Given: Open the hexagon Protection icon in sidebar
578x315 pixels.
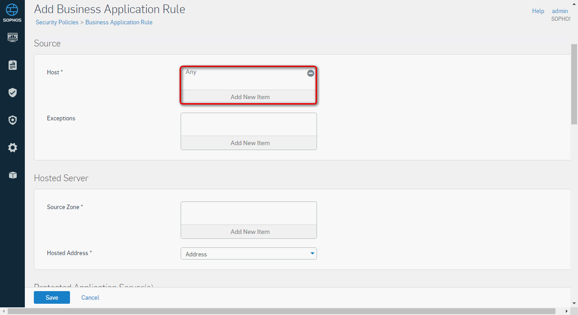Looking at the screenshot, I should (13, 120).
